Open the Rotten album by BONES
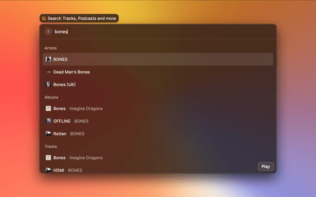Viewport: 316px width, 197px height. click(x=60, y=133)
